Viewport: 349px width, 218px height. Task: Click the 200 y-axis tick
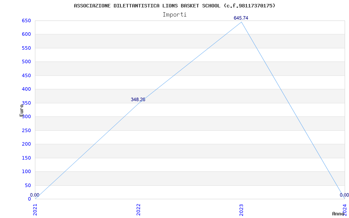tap(26, 144)
